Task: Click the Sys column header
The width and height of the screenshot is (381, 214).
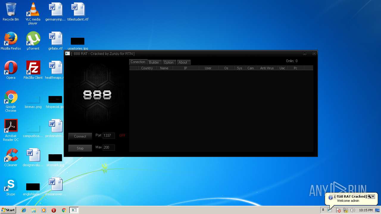Action: (x=240, y=68)
